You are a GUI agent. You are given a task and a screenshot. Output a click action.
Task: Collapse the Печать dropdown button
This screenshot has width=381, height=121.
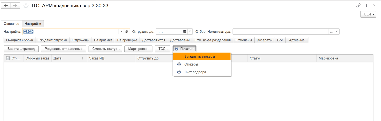184,49
